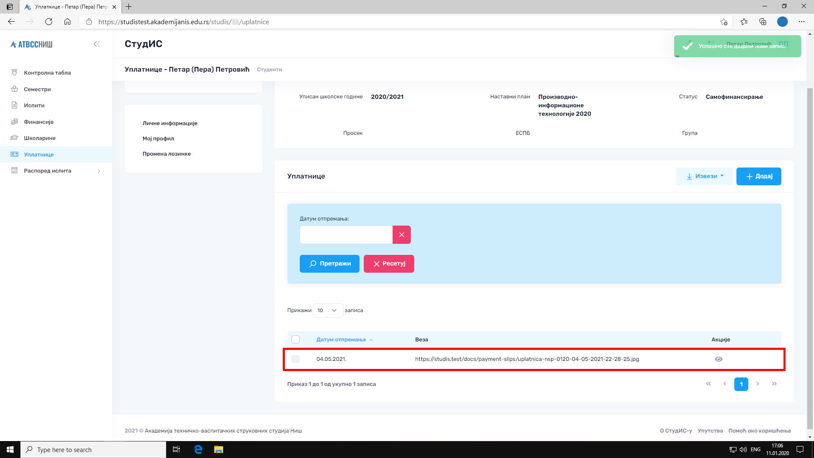814x458 pixels.
Task: Click the Испити document icon
Action: pyautogui.click(x=14, y=105)
